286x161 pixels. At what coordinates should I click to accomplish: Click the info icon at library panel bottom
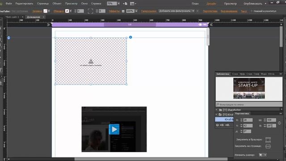pos(217,125)
